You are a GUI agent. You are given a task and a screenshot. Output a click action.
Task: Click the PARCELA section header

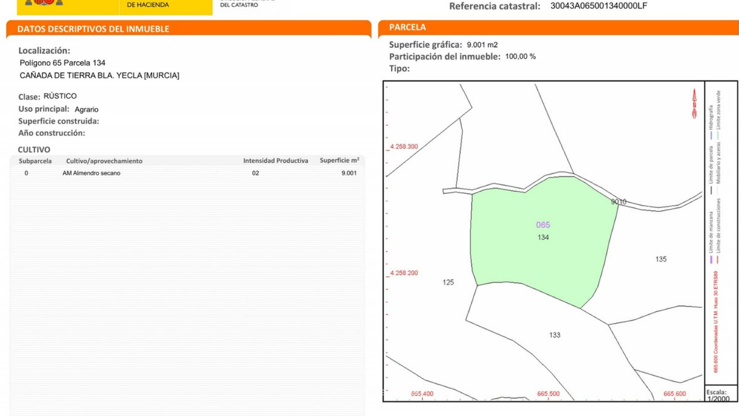[407, 27]
